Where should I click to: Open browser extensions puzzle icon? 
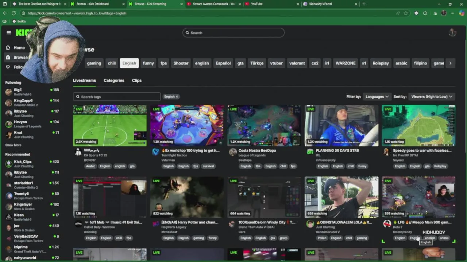(x=425, y=13)
